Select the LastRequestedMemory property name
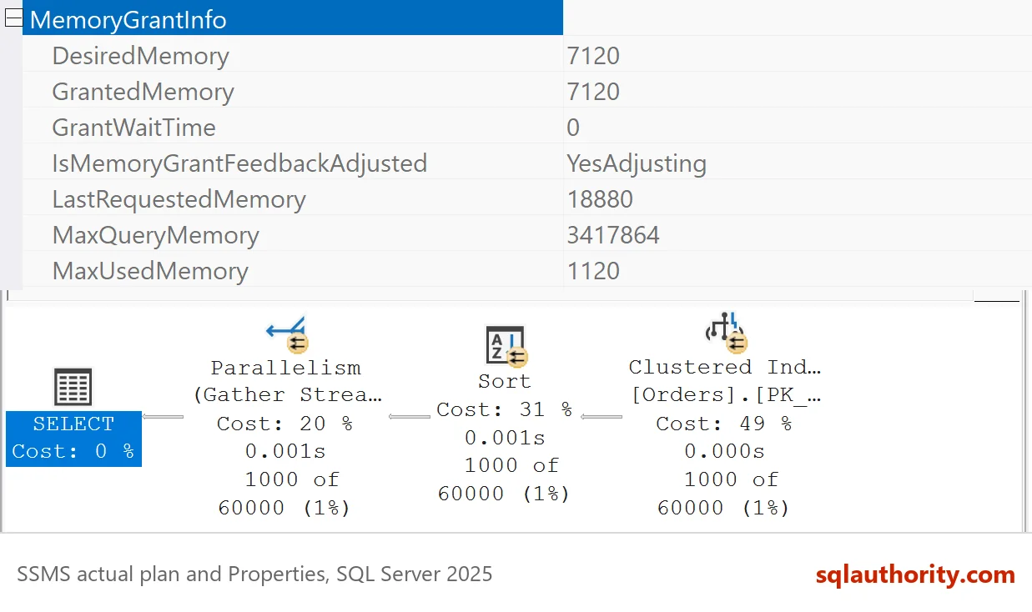 tap(179, 199)
